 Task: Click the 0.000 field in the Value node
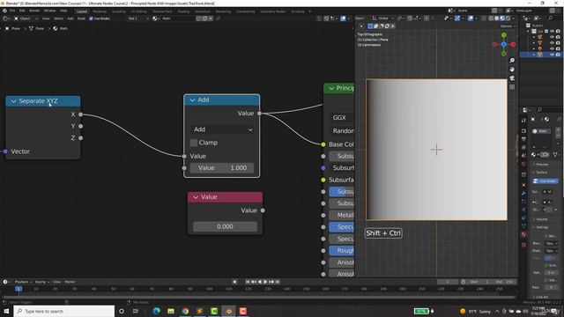point(225,226)
